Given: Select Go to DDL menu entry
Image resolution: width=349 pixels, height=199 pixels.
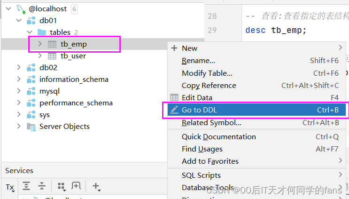Looking at the screenshot, I should click(256, 110).
